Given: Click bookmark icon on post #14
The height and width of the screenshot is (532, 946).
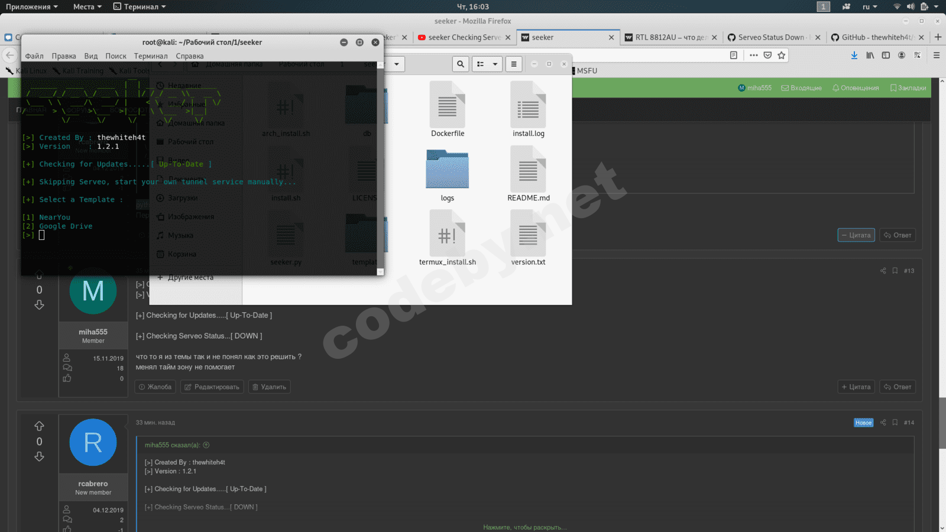Looking at the screenshot, I should pos(895,423).
